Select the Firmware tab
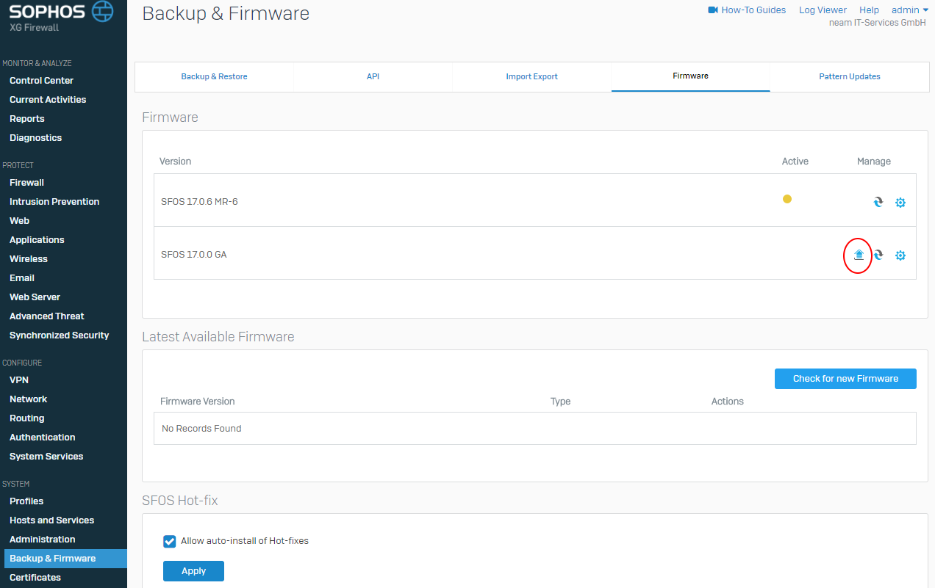935x588 pixels. [x=690, y=76]
